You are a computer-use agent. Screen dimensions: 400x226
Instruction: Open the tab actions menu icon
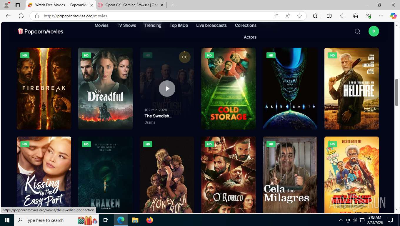[18, 5]
